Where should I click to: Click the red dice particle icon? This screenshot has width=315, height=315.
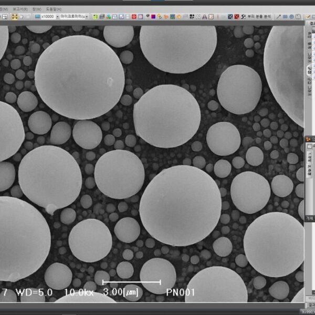point(236,17)
